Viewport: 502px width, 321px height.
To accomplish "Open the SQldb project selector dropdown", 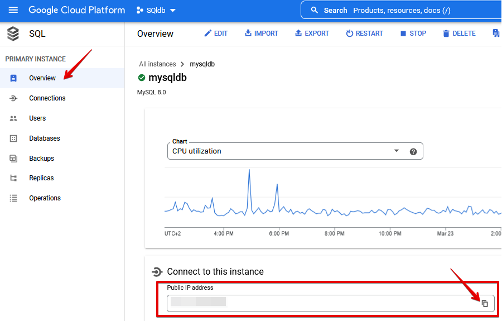I will coord(156,10).
